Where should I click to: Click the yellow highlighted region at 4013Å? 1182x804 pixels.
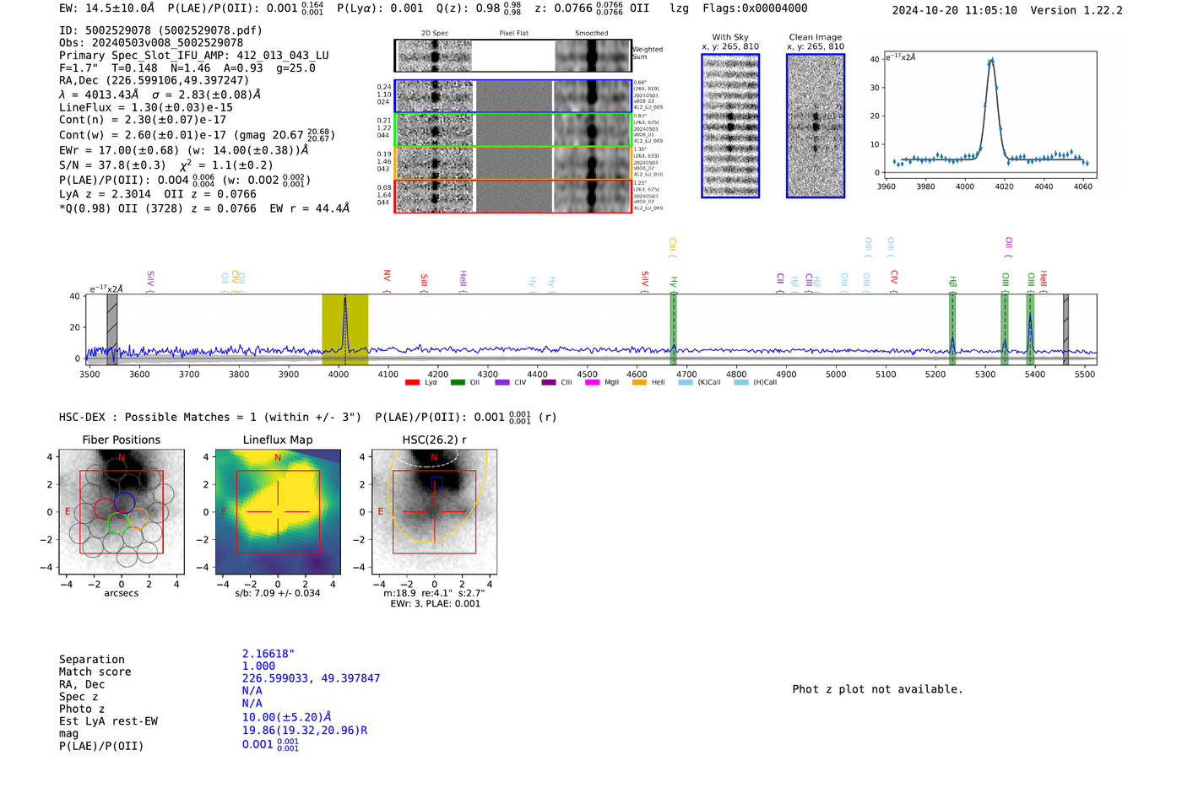344,329
